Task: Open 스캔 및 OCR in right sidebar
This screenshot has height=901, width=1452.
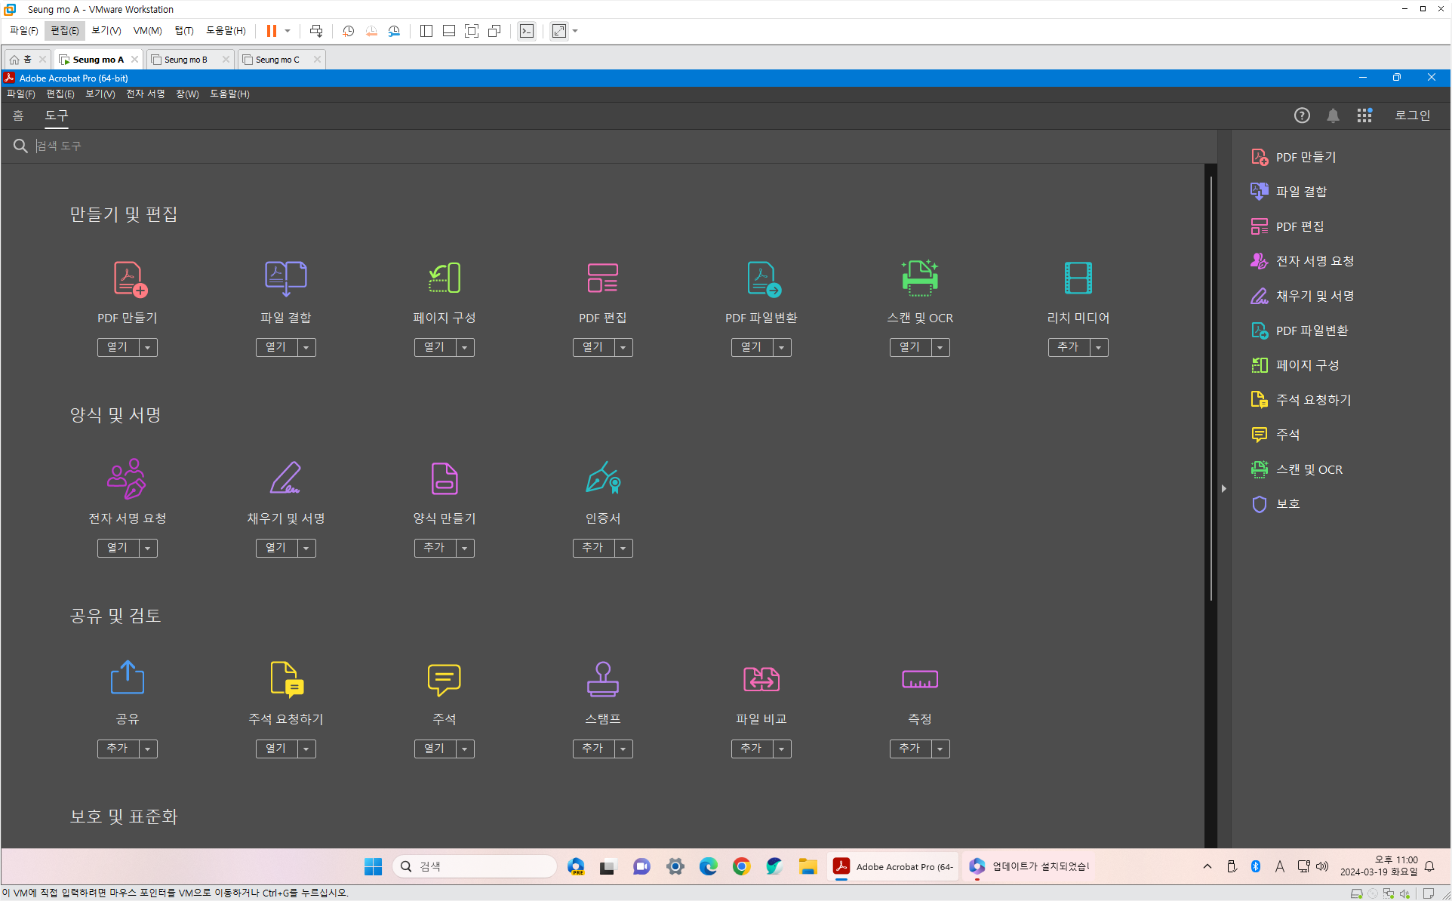Action: (1297, 469)
